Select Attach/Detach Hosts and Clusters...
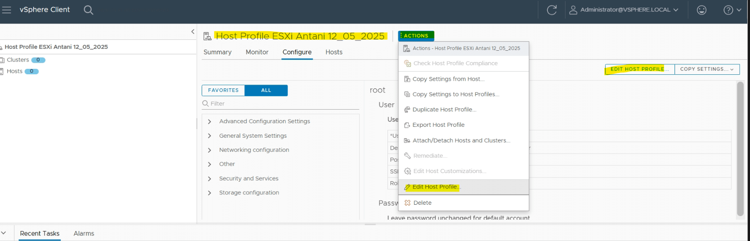This screenshot has width=750, height=241. [463, 140]
